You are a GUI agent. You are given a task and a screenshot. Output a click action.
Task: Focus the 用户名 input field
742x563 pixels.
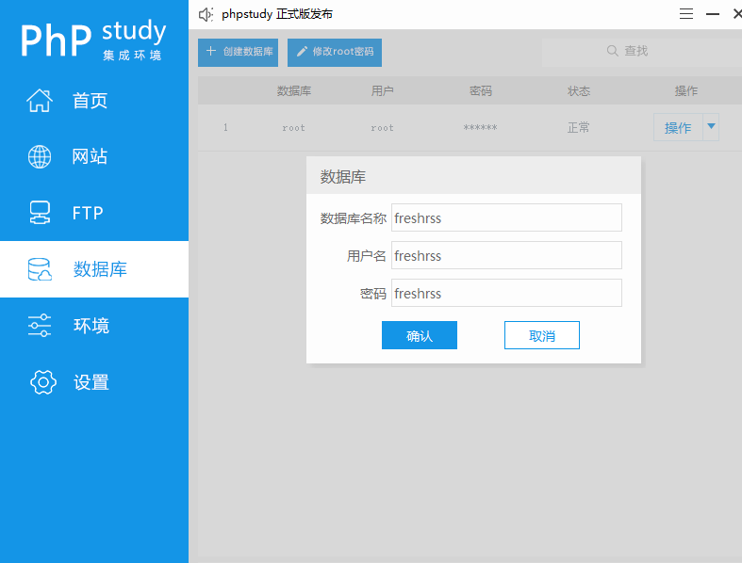pos(506,255)
